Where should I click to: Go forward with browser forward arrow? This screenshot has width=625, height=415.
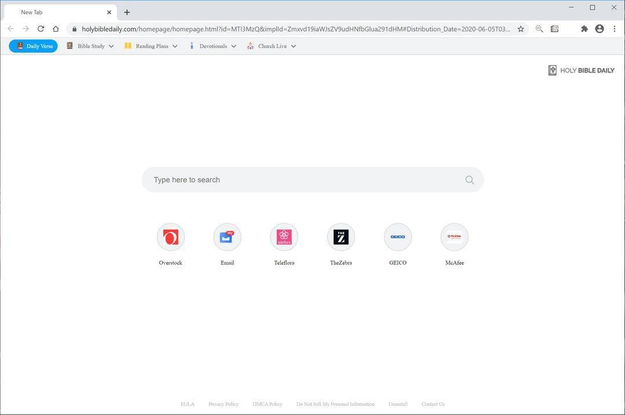(26, 29)
